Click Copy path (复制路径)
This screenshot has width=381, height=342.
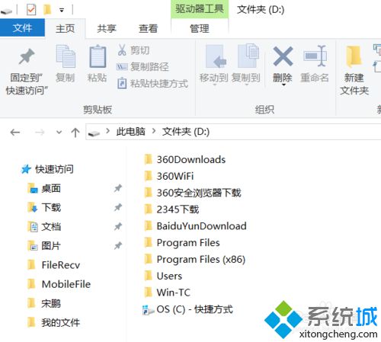pos(142,67)
